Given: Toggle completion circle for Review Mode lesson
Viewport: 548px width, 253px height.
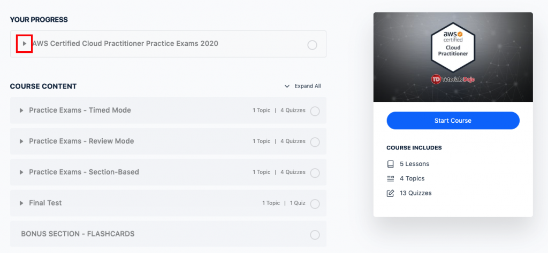Looking at the screenshot, I should (315, 142).
